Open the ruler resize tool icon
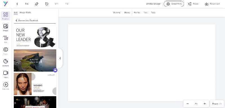Screen dimensions: 225x108 pyautogui.click(x=37, y=4)
